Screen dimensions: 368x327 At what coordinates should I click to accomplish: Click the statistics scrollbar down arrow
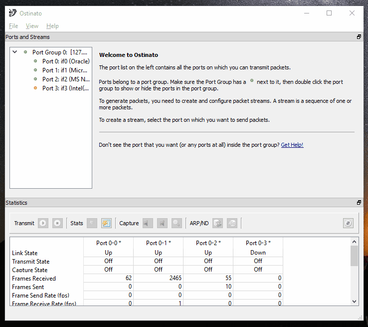pyautogui.click(x=355, y=302)
